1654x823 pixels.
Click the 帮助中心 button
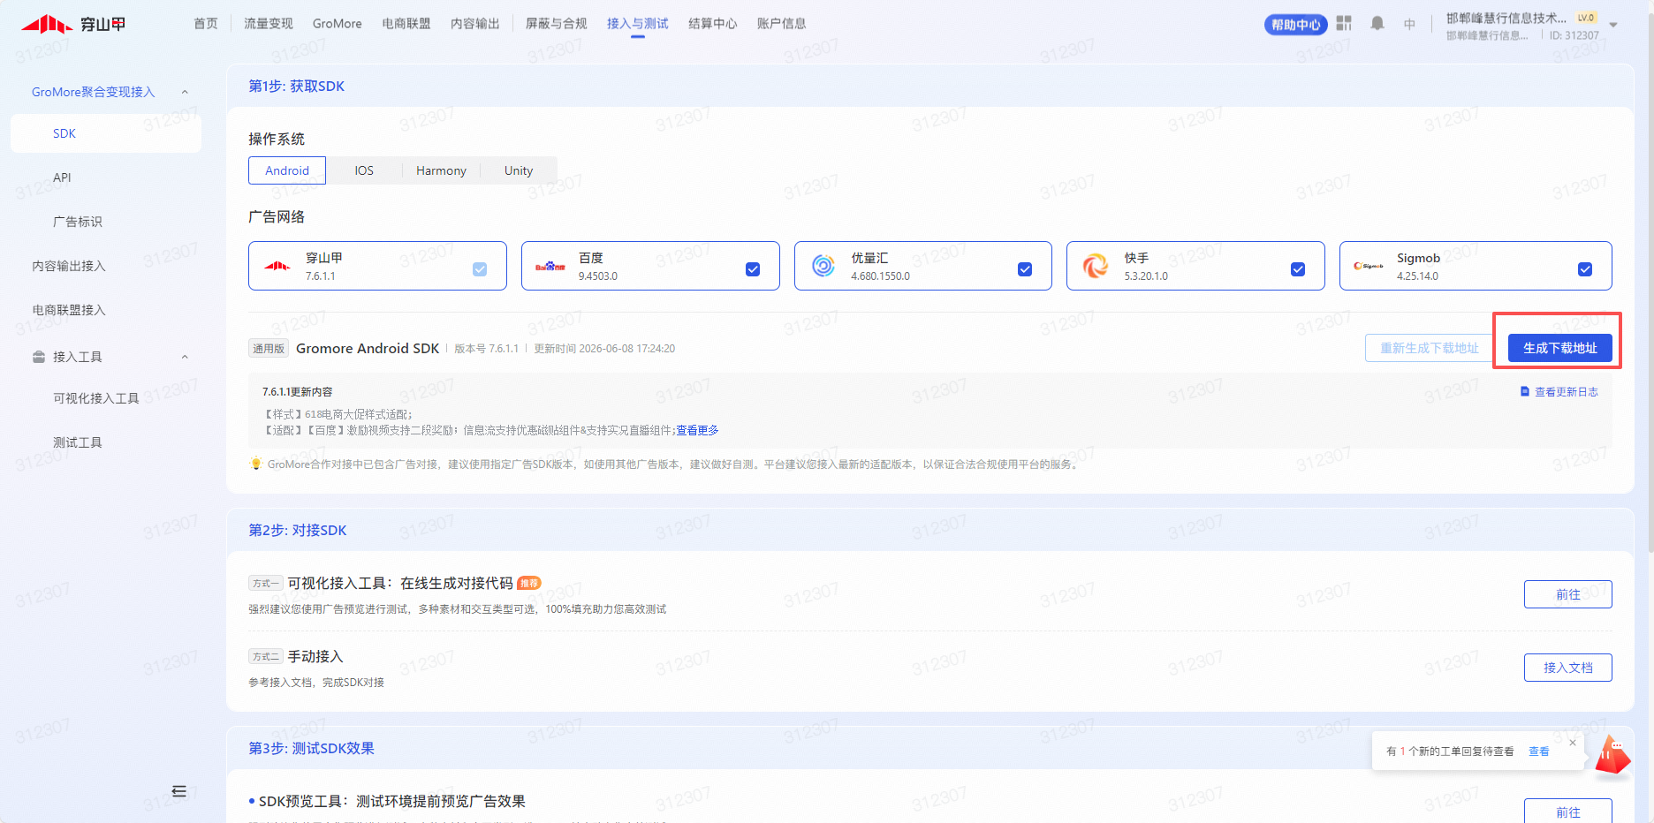pyautogui.click(x=1296, y=25)
